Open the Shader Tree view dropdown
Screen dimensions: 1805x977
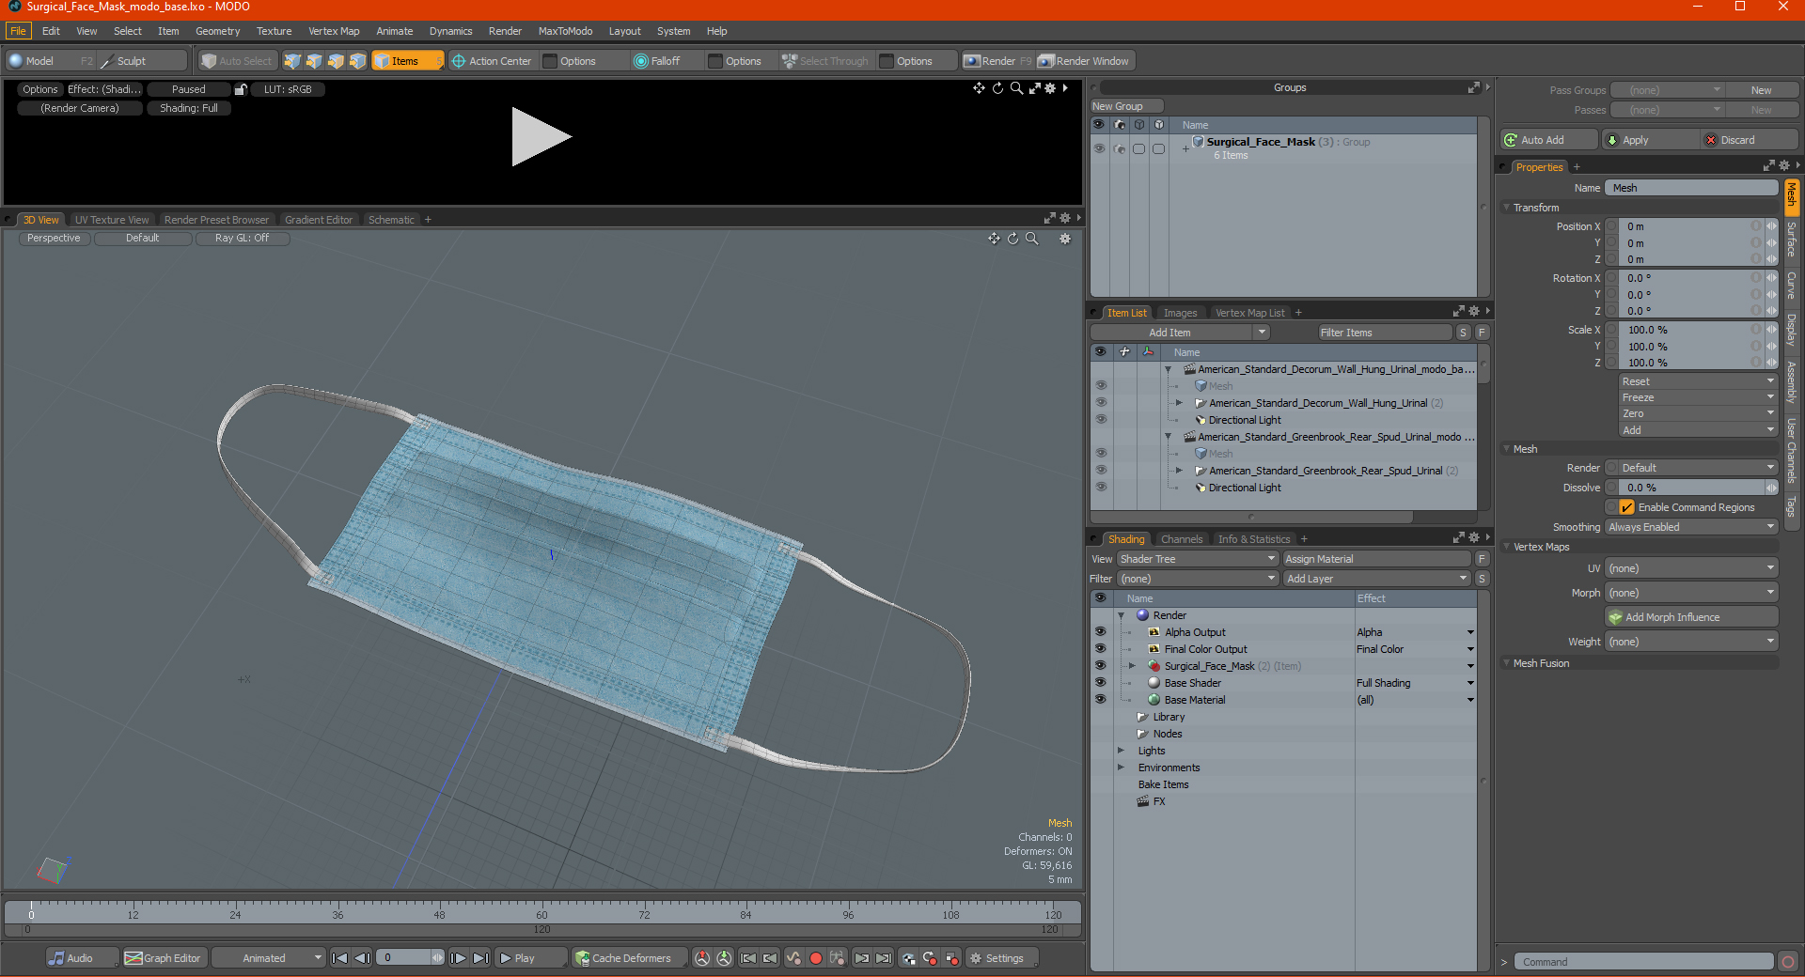click(x=1197, y=559)
